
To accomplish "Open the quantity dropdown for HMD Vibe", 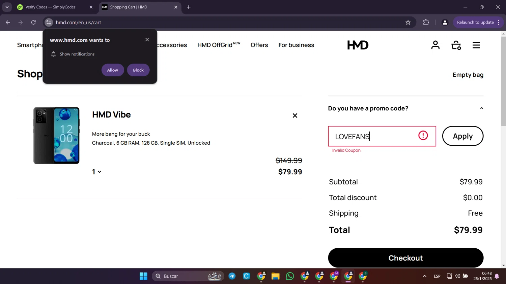I will click(97, 172).
